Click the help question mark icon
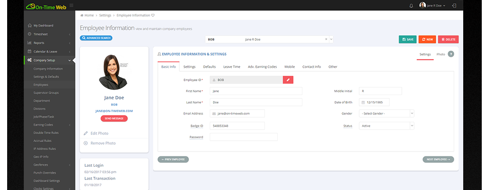 451,54
